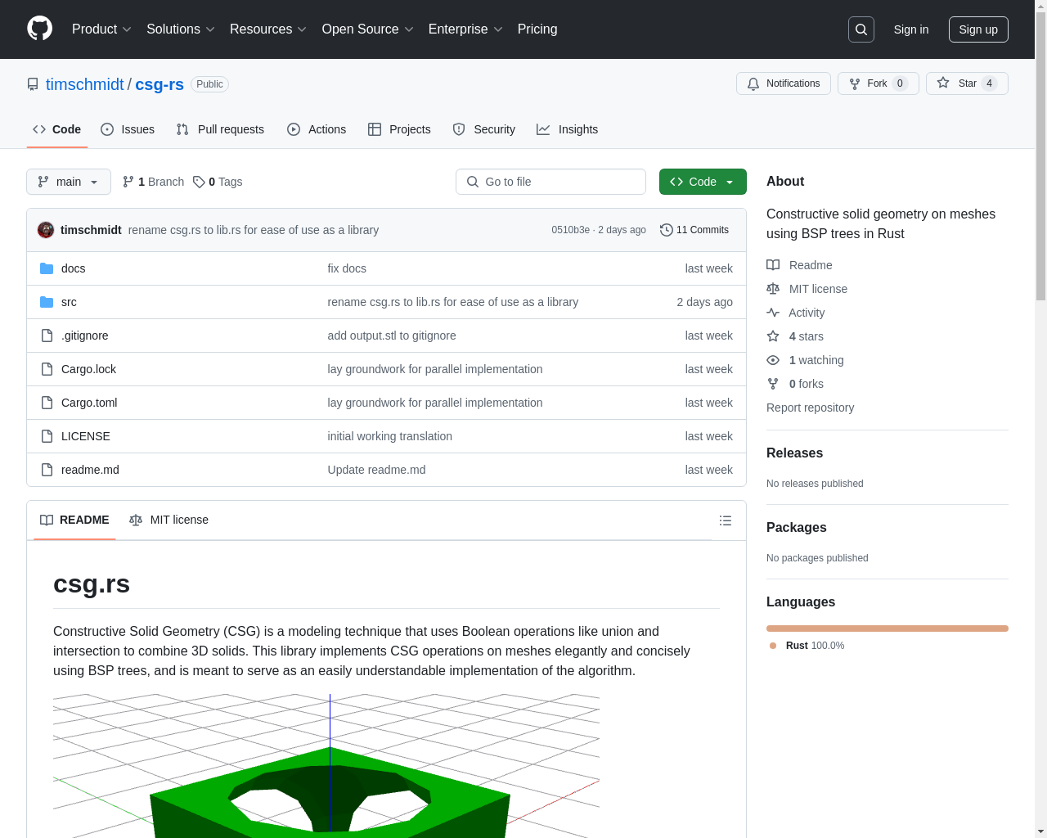Open the Cargo.toml file name
The height and width of the screenshot is (838, 1047).
89,403
